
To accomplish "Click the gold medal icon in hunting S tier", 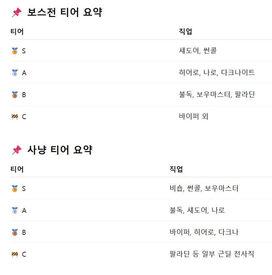I will coord(15,189).
